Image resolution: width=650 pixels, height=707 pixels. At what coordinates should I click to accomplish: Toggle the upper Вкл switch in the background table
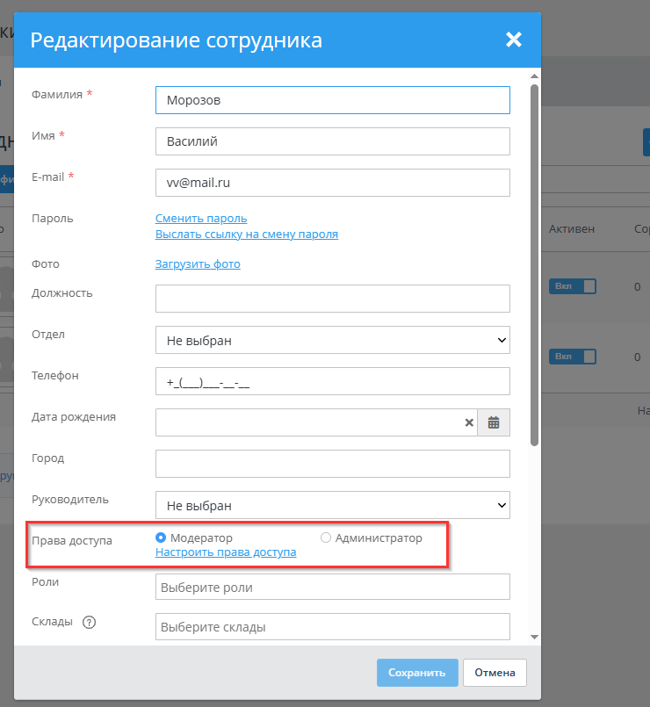coord(572,285)
